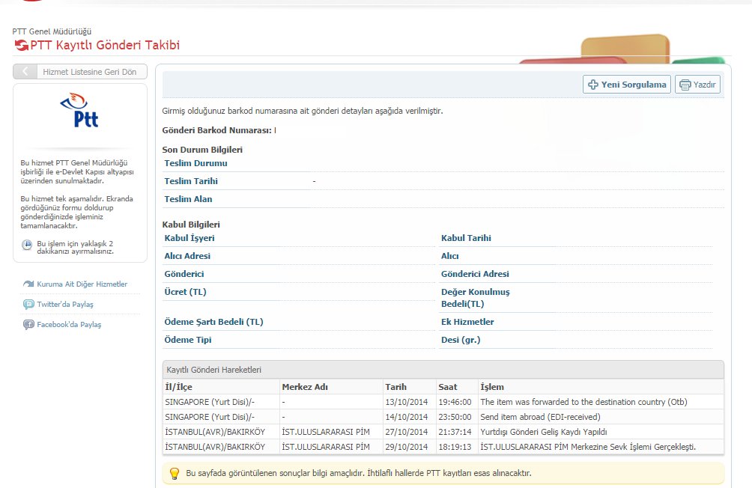Image resolution: width=752 pixels, height=488 pixels.
Task: Click the Ödeme Şartı Bedeli (TL) label
Action: [214, 322]
